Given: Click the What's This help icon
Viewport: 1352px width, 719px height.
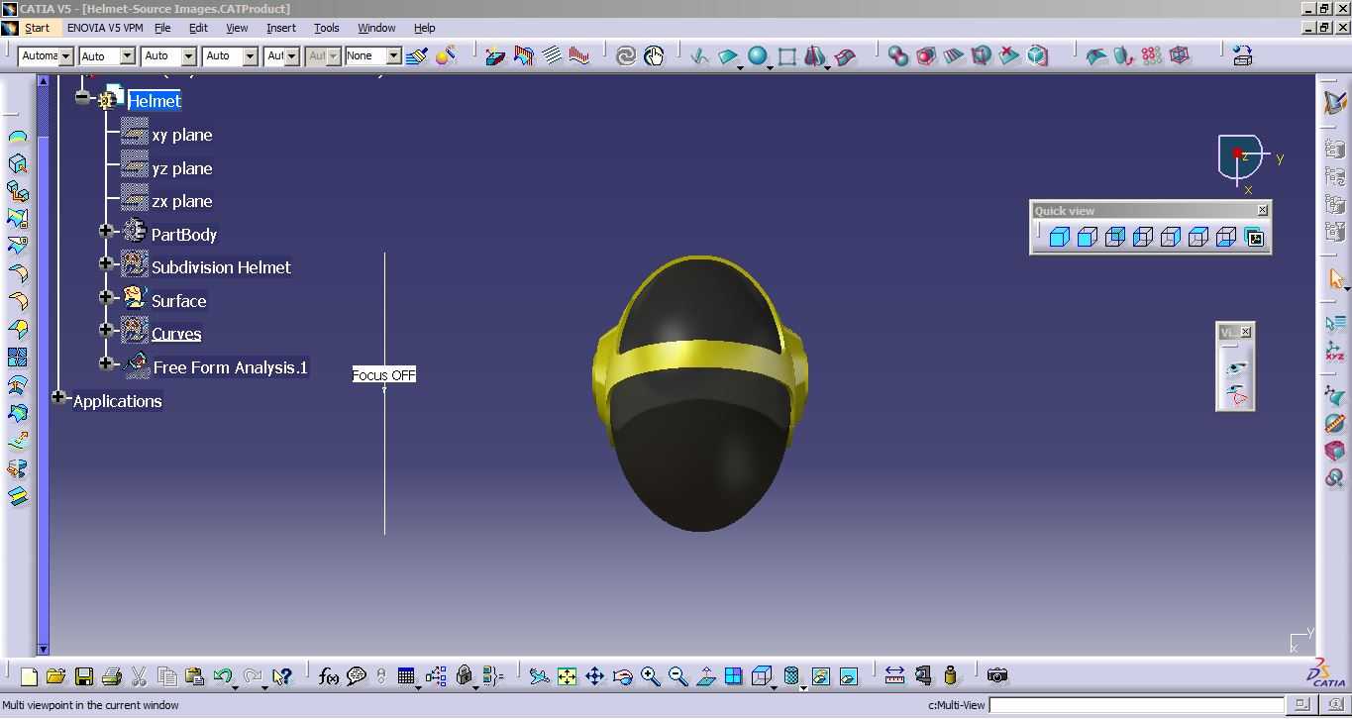Looking at the screenshot, I should pos(282,676).
